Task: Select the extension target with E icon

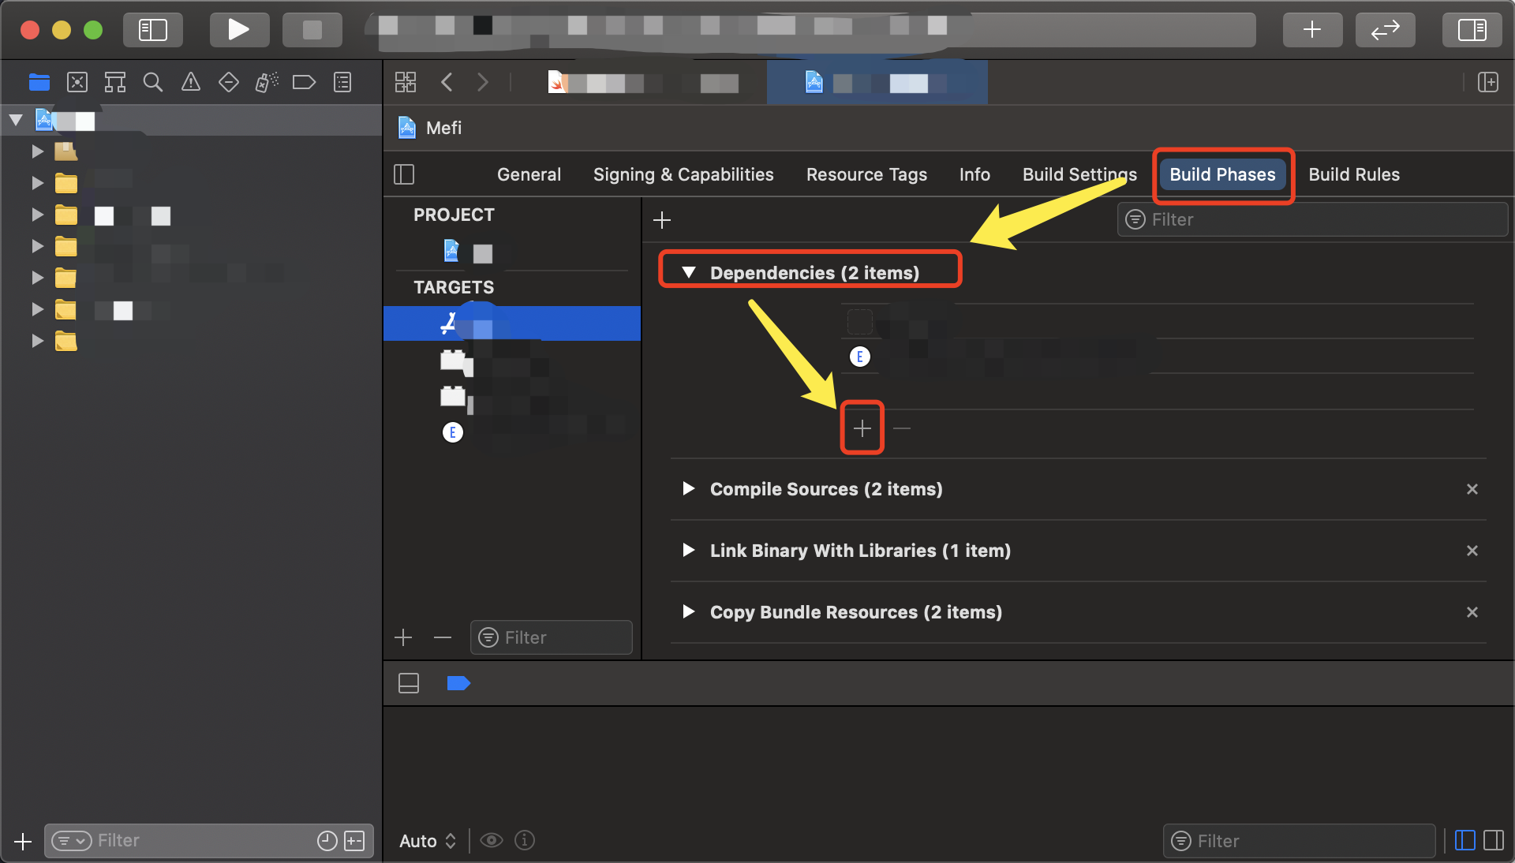Action: (511, 432)
